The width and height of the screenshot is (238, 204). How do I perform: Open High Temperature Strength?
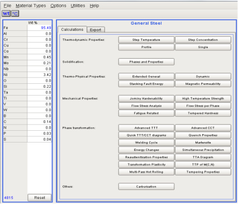(x=203, y=98)
